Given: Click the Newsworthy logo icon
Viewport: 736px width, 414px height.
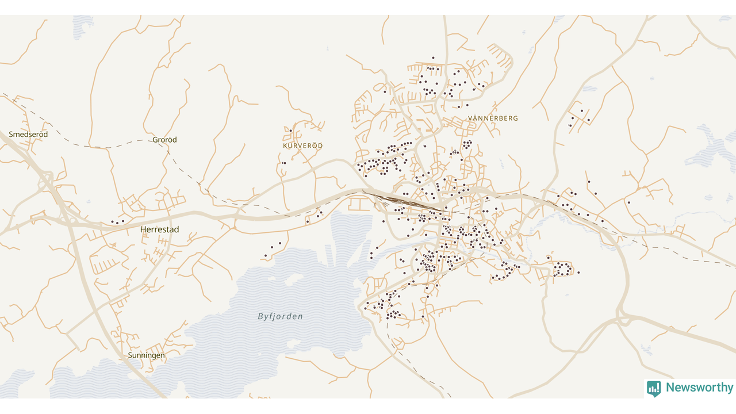Looking at the screenshot, I should coord(654,389).
